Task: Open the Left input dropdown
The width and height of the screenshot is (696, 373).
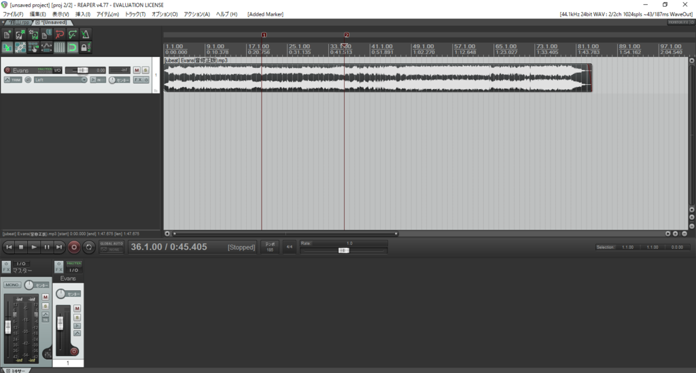Action: point(60,80)
